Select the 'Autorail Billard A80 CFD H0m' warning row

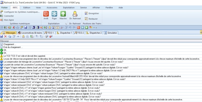point(101,76)
